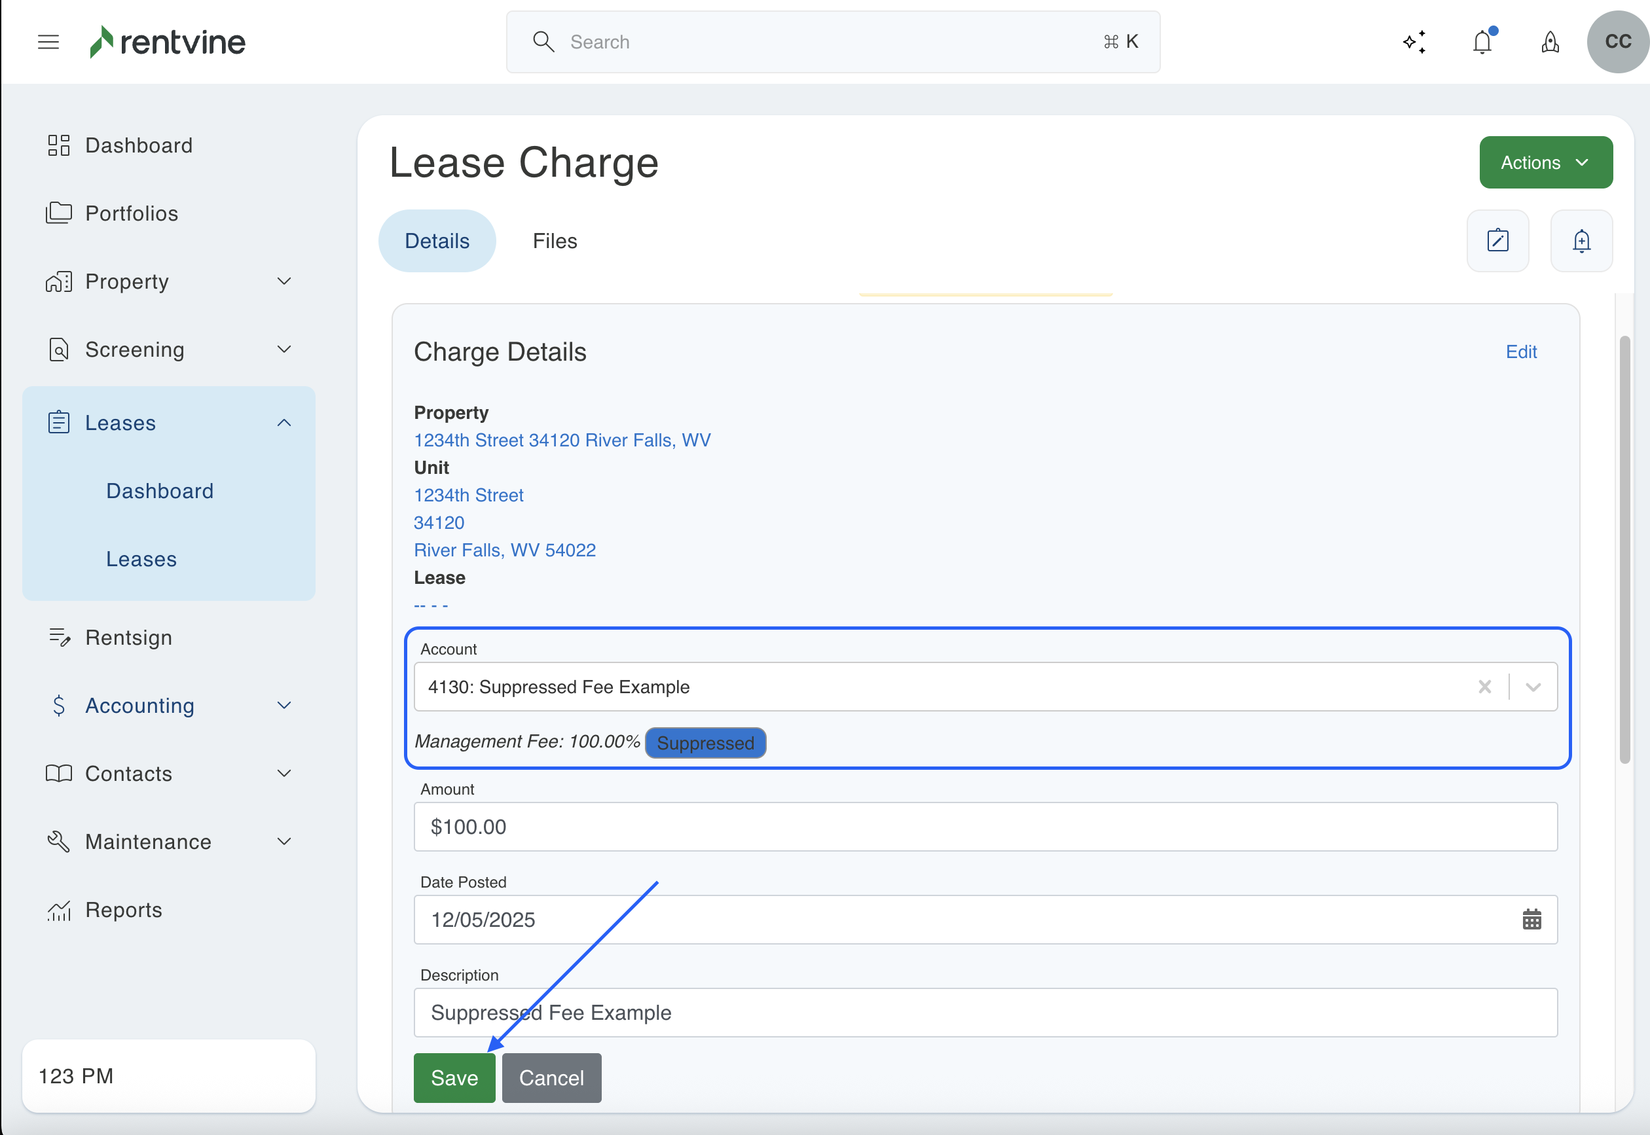
Task: Click the AI sparkle icon
Action: (x=1414, y=42)
